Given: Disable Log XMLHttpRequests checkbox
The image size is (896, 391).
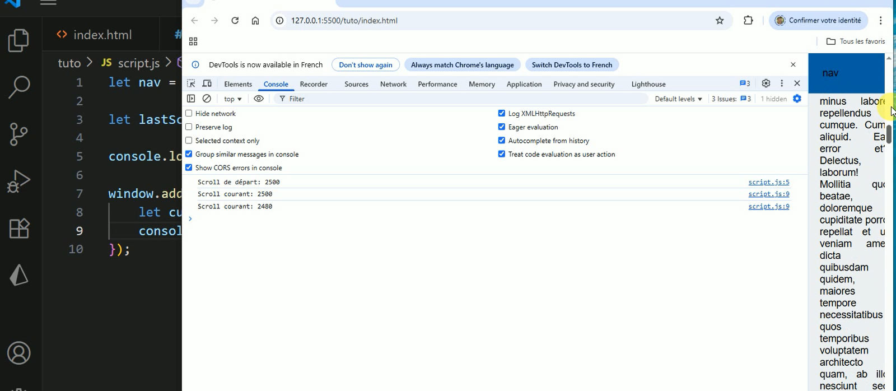Looking at the screenshot, I should pos(502,113).
